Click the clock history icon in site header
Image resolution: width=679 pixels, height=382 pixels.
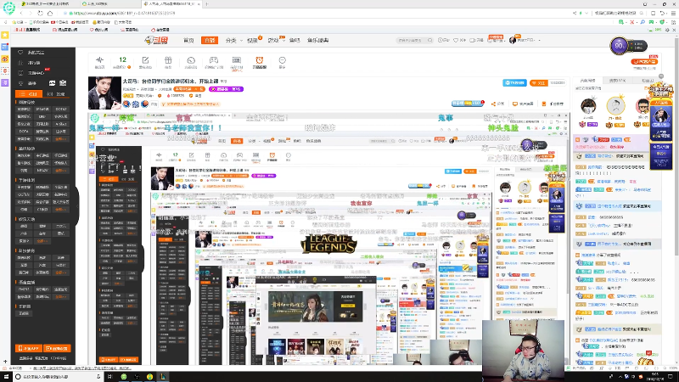point(441,40)
